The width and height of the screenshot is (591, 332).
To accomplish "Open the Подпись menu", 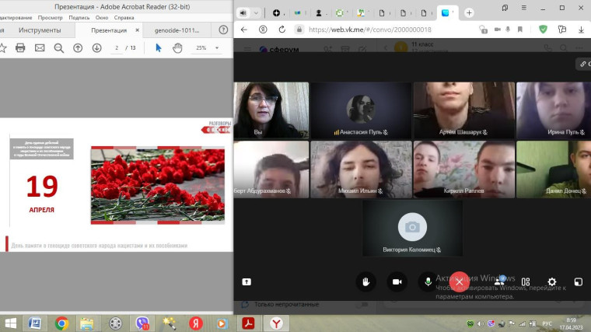I will click(79, 17).
